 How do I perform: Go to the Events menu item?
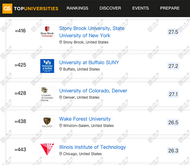tap(140, 8)
